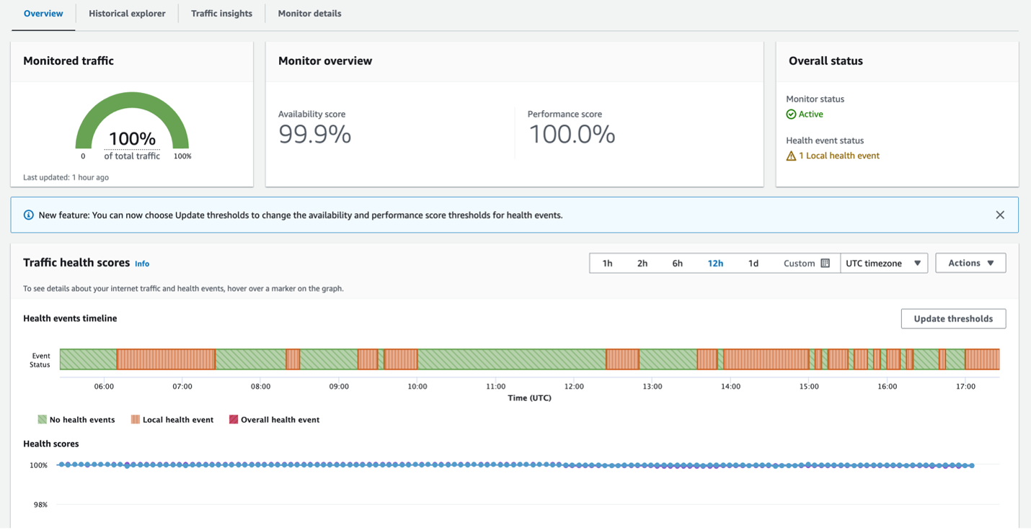Click the warning triangle beside health event status

792,155
